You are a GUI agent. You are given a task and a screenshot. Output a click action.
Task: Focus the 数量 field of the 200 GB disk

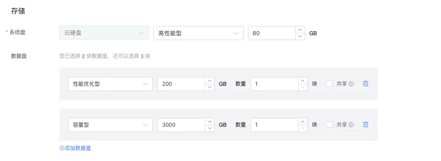click(x=274, y=84)
